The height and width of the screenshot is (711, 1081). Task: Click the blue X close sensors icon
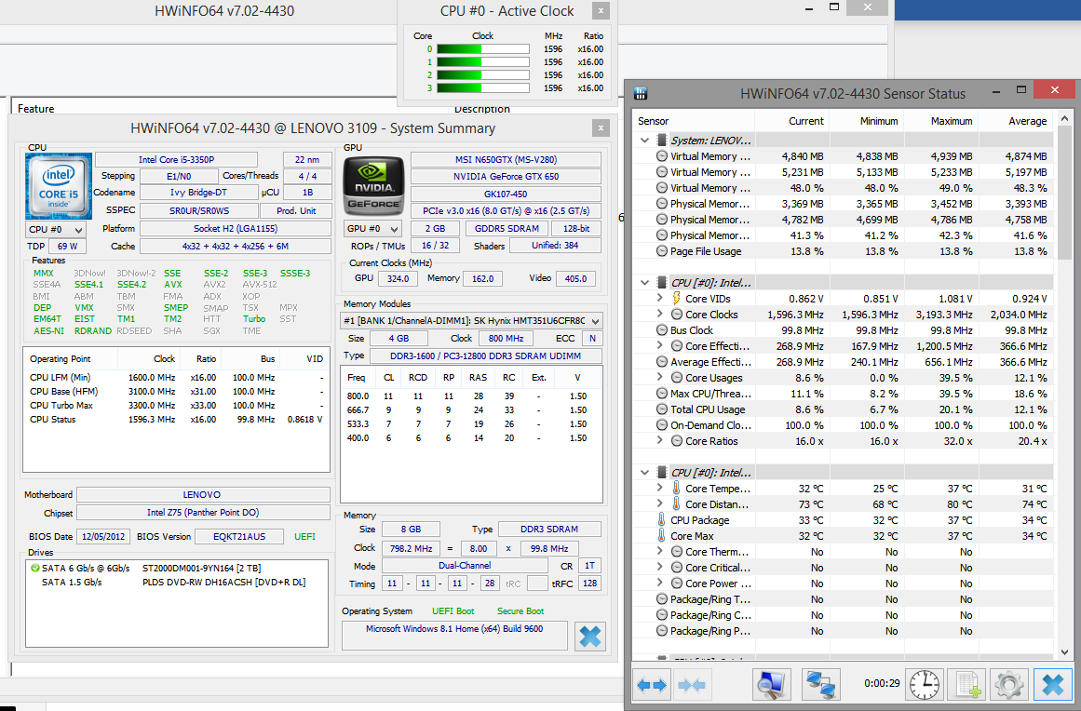[1053, 685]
